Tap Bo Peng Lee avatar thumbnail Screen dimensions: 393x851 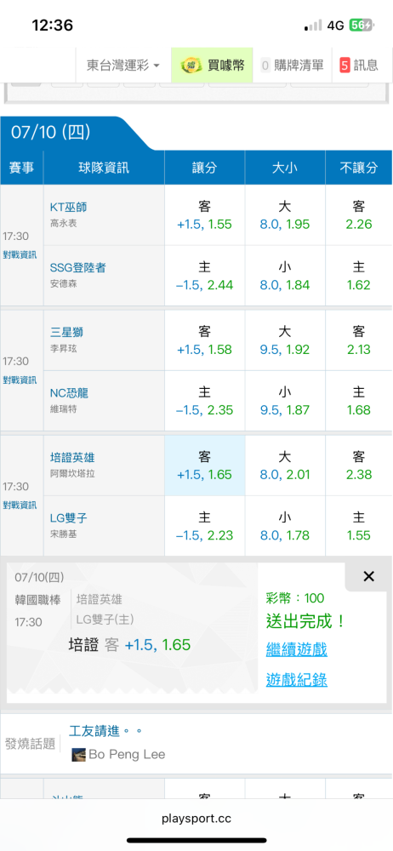pos(79,754)
